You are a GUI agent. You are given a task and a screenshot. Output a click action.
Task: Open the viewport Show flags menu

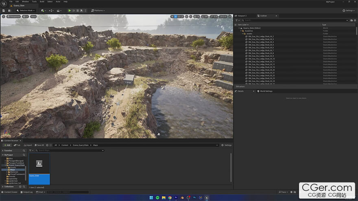(x=33, y=17)
